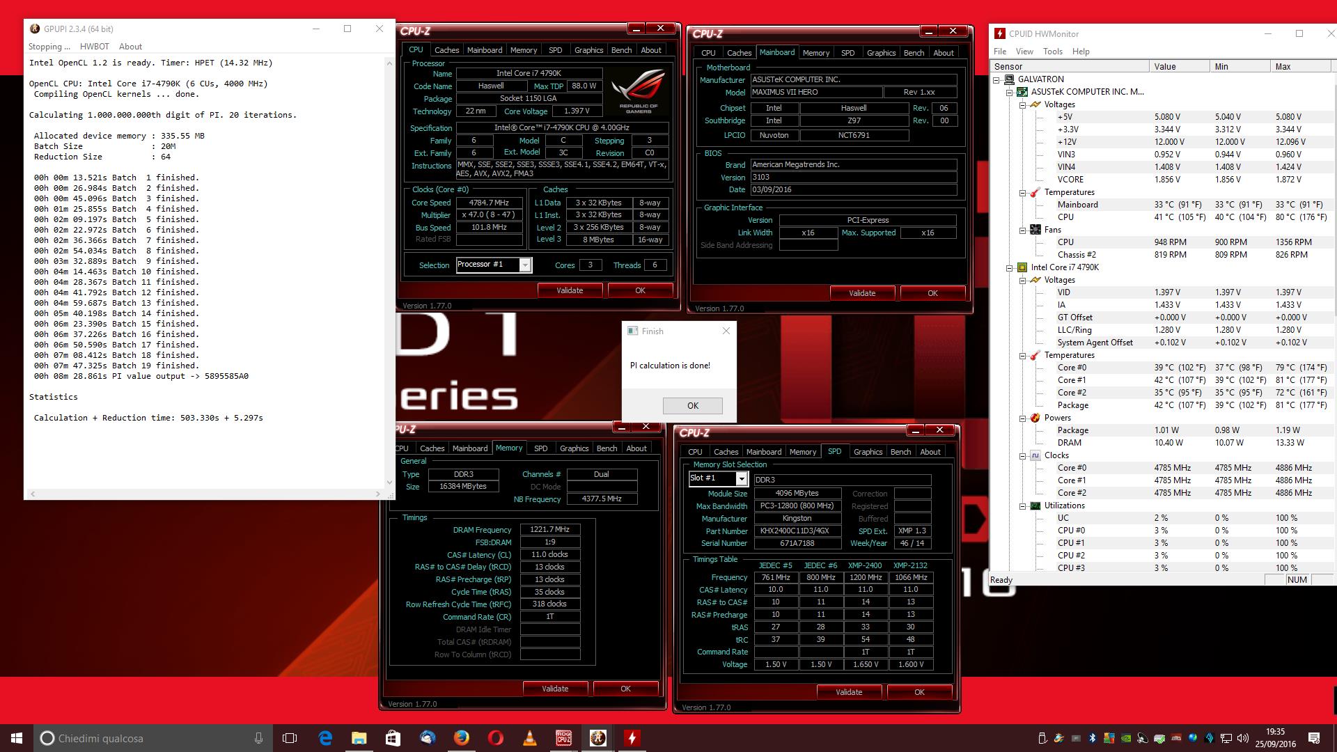Launch Firefox from the taskbar

tap(461, 738)
